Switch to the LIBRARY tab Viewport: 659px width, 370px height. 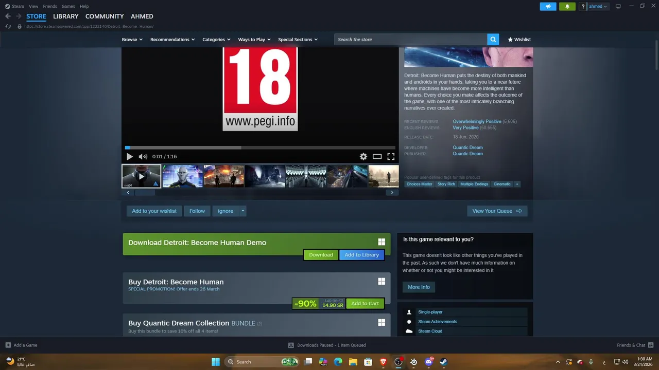(66, 16)
